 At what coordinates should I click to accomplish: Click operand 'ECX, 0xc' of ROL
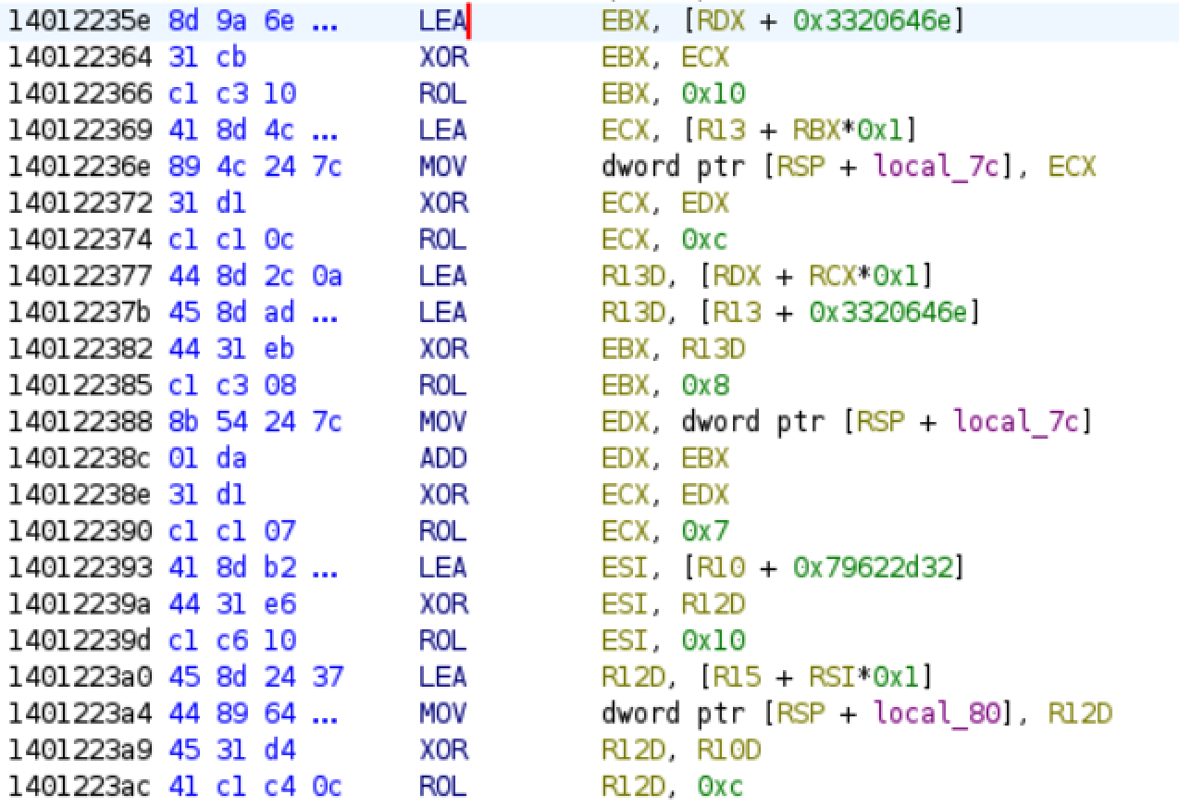tap(664, 240)
